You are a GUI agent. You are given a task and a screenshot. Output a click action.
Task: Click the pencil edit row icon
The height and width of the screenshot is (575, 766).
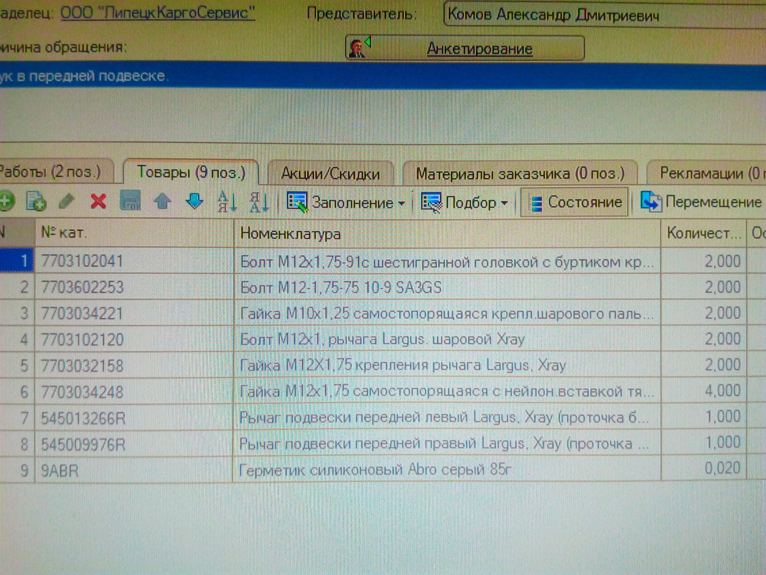click(67, 202)
